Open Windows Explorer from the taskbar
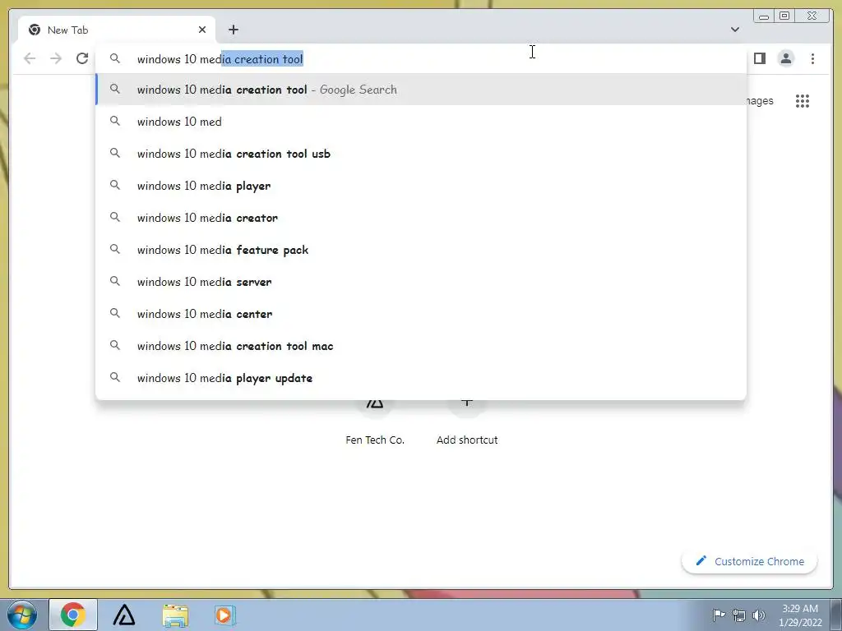The width and height of the screenshot is (842, 631). pyautogui.click(x=176, y=615)
